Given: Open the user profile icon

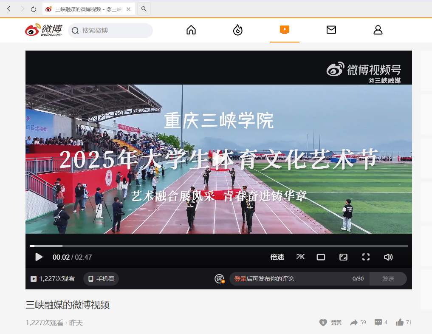Looking at the screenshot, I should 378,30.
